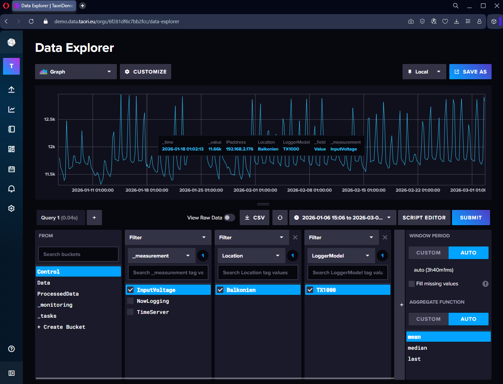Open Alerts bell icon in sidebar
This screenshot has height=384, width=503.
(11, 189)
